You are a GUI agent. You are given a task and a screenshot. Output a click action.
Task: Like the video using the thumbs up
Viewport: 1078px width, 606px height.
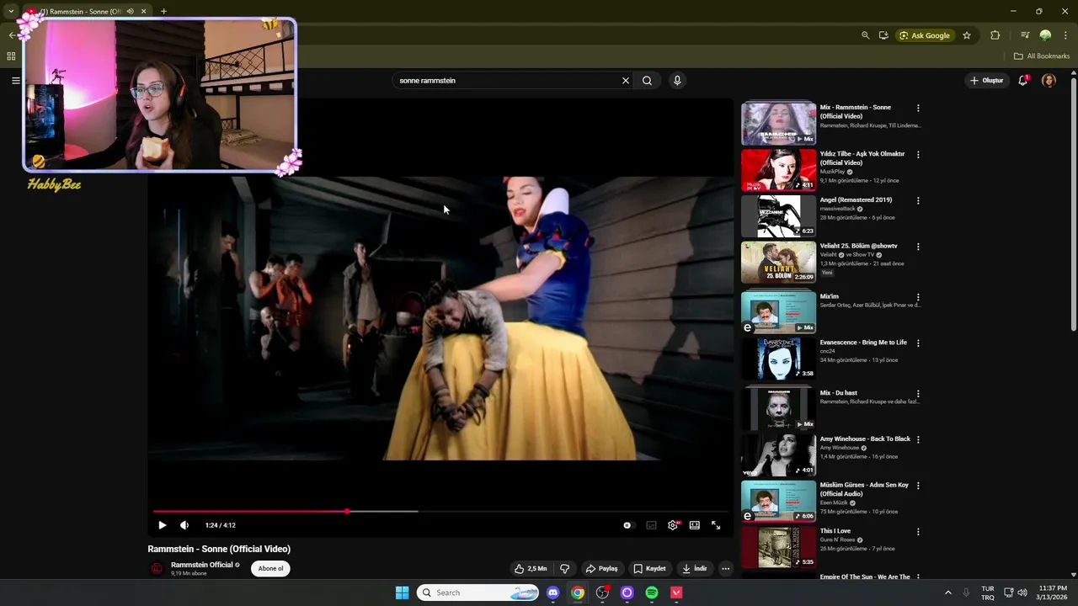(531, 569)
